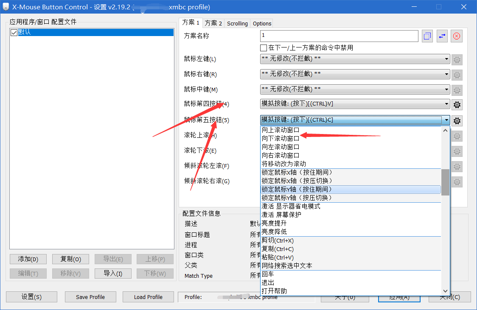
Task: Switch to the Scrolling tab
Action: [237, 23]
